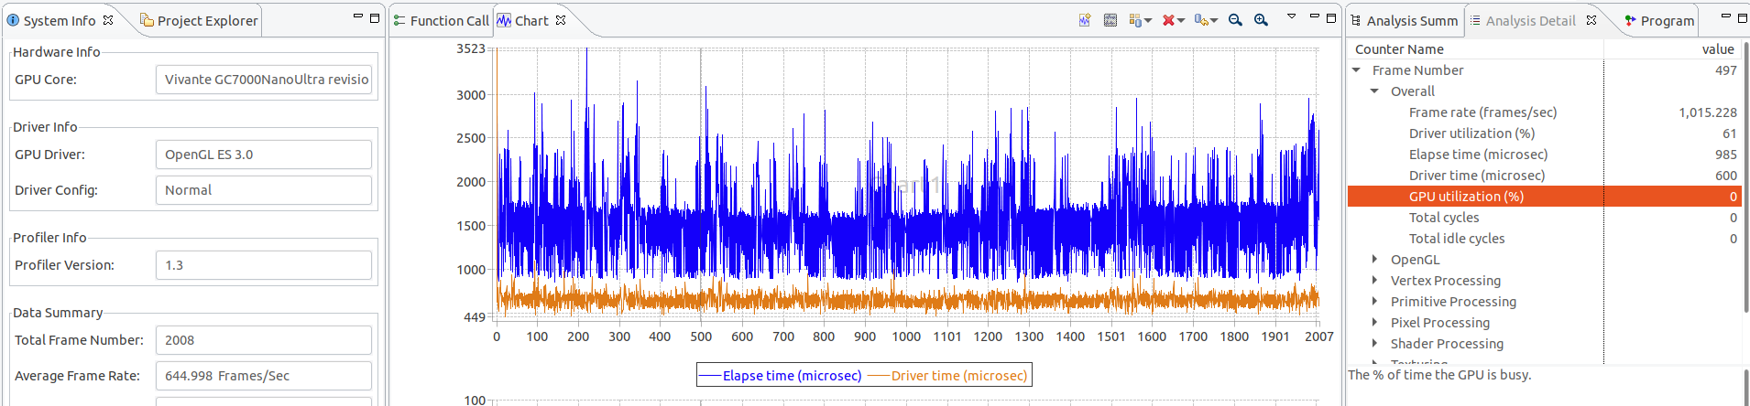Select the Frame rate (frames/sec) row

[x=1544, y=112]
